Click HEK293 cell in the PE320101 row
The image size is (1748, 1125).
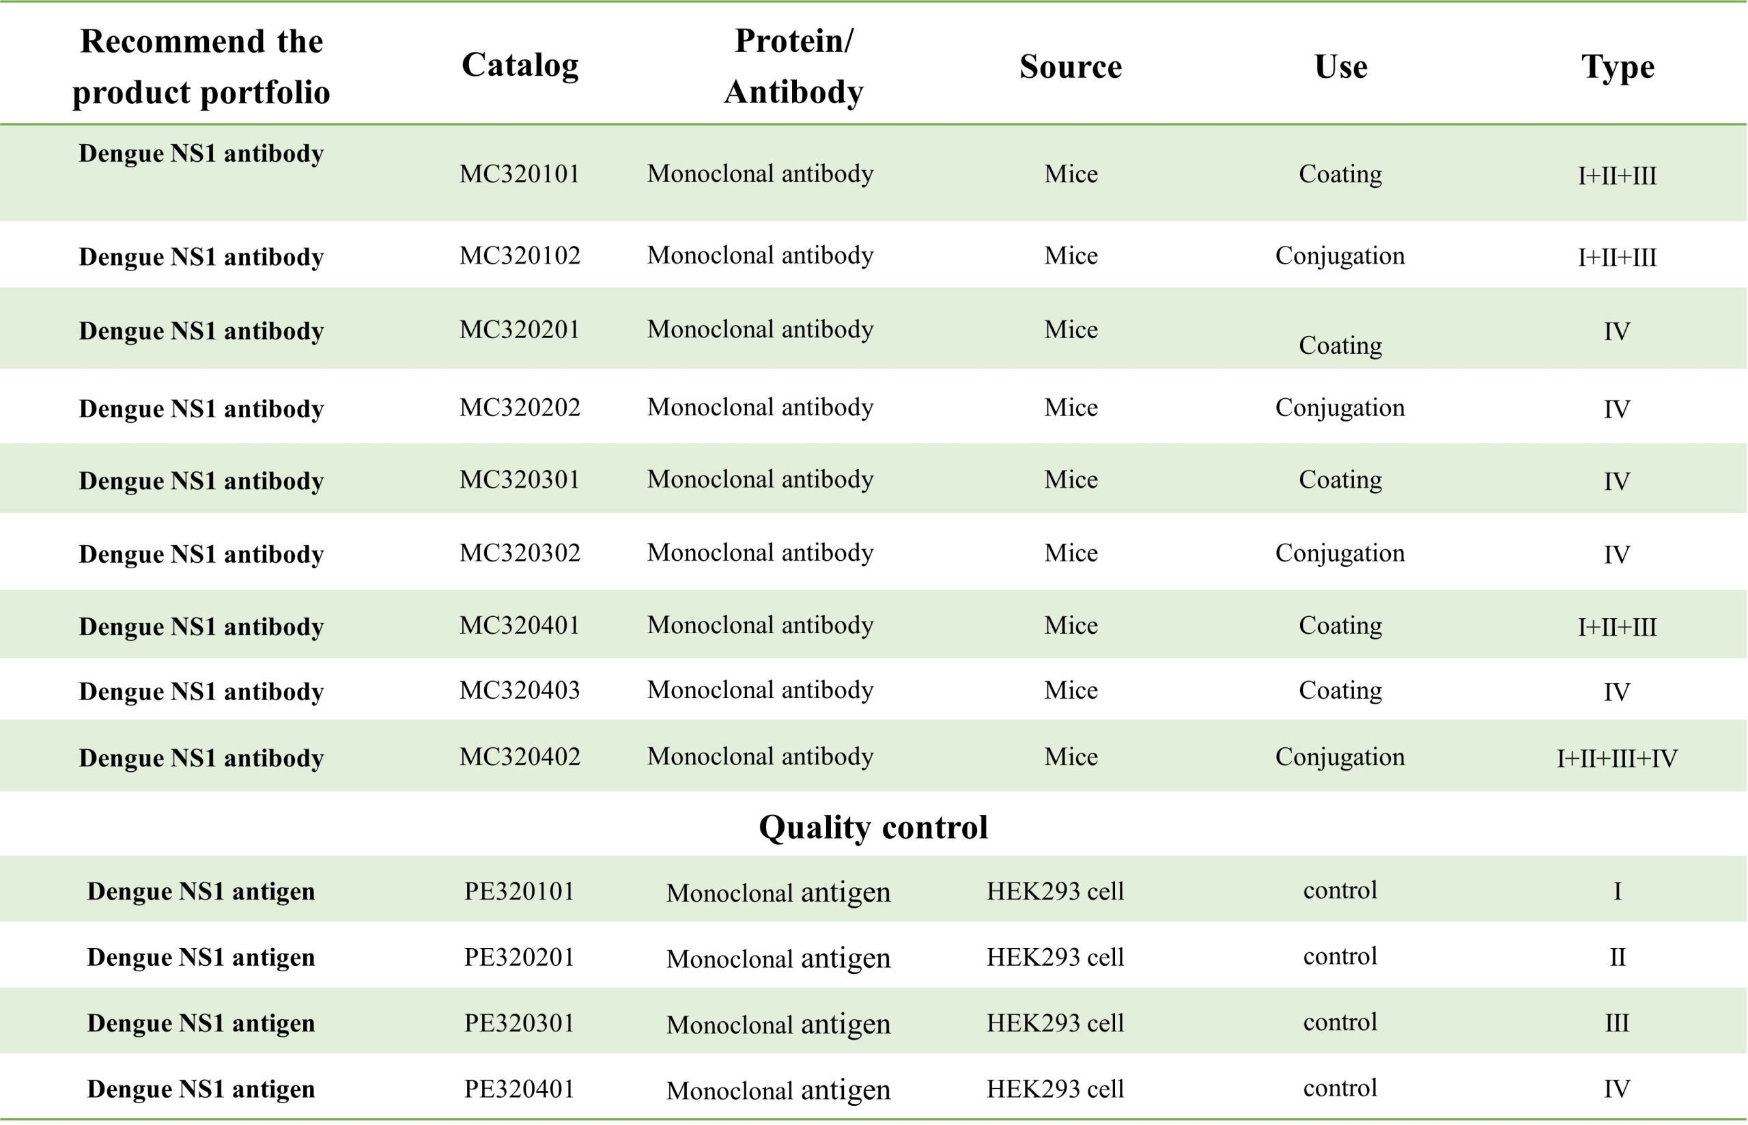click(1055, 892)
